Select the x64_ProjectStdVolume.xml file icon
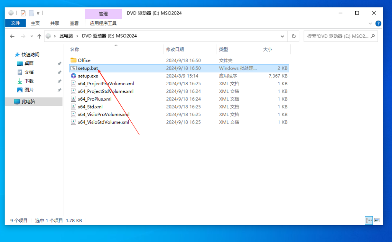This screenshot has width=392, height=242. coord(73,91)
